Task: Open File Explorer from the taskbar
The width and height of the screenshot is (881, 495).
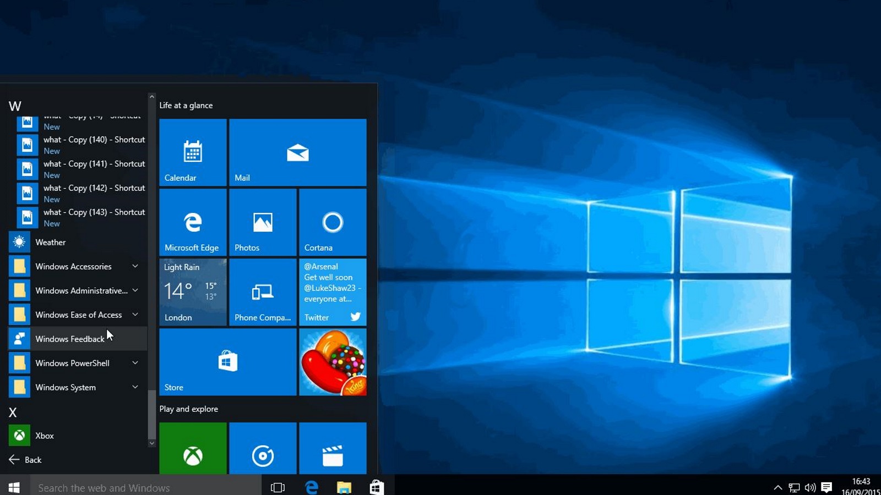Action: click(344, 487)
